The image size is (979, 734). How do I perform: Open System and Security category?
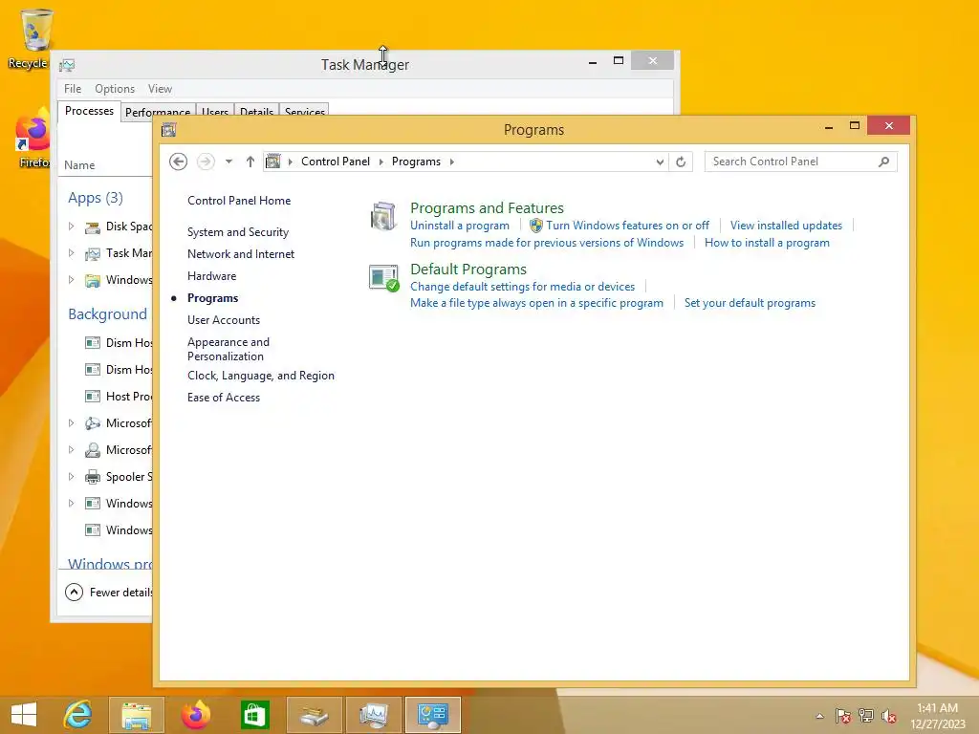238,232
